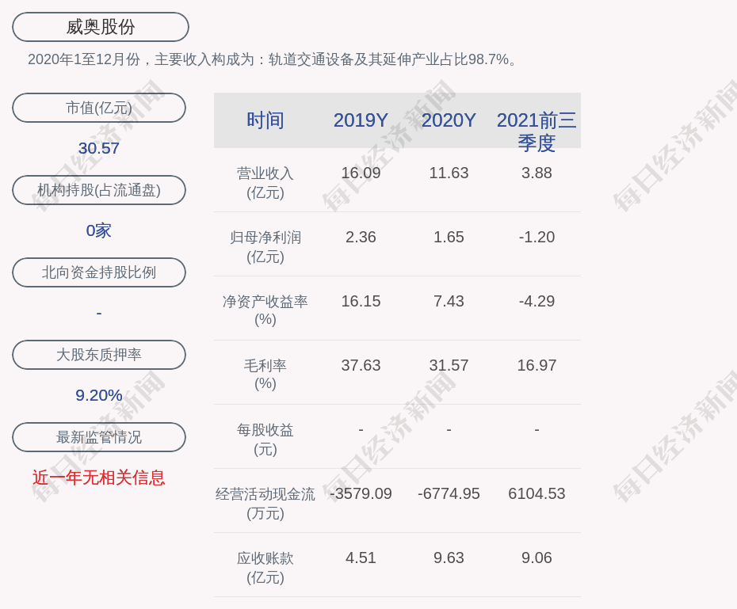
Task: Click the 大股东质押率 label pill
Action: pos(99,355)
